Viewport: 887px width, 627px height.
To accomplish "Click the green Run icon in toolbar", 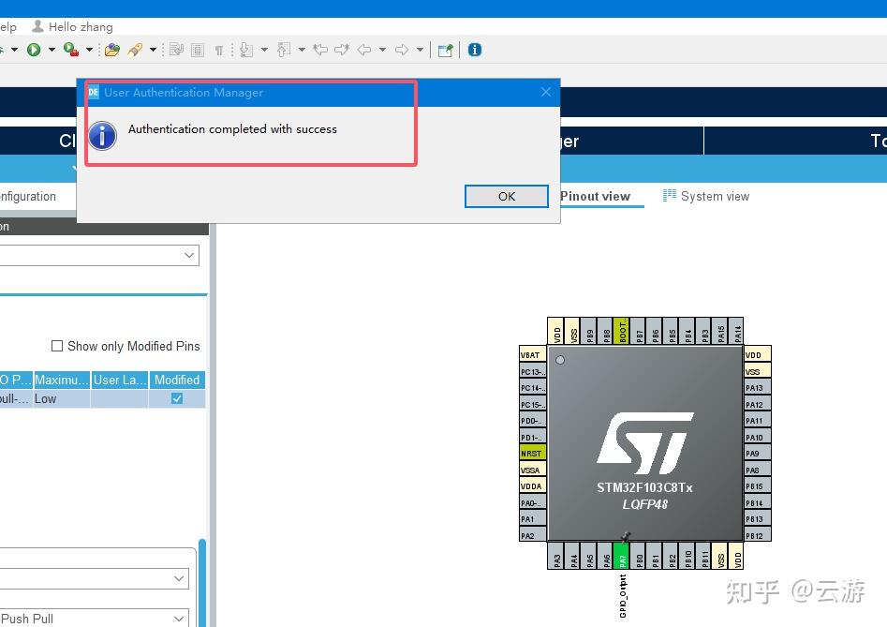I will [x=35, y=50].
